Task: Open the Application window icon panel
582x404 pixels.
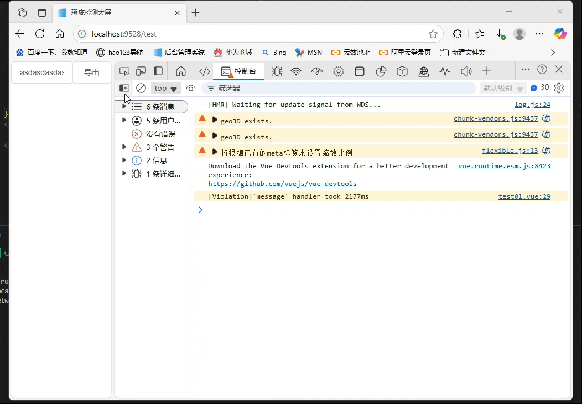Action: pos(359,71)
